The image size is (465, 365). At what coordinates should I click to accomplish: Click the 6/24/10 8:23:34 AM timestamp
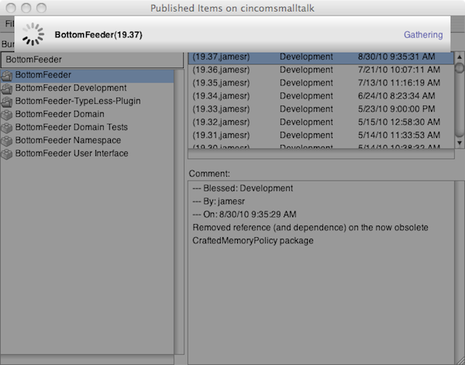(x=397, y=96)
